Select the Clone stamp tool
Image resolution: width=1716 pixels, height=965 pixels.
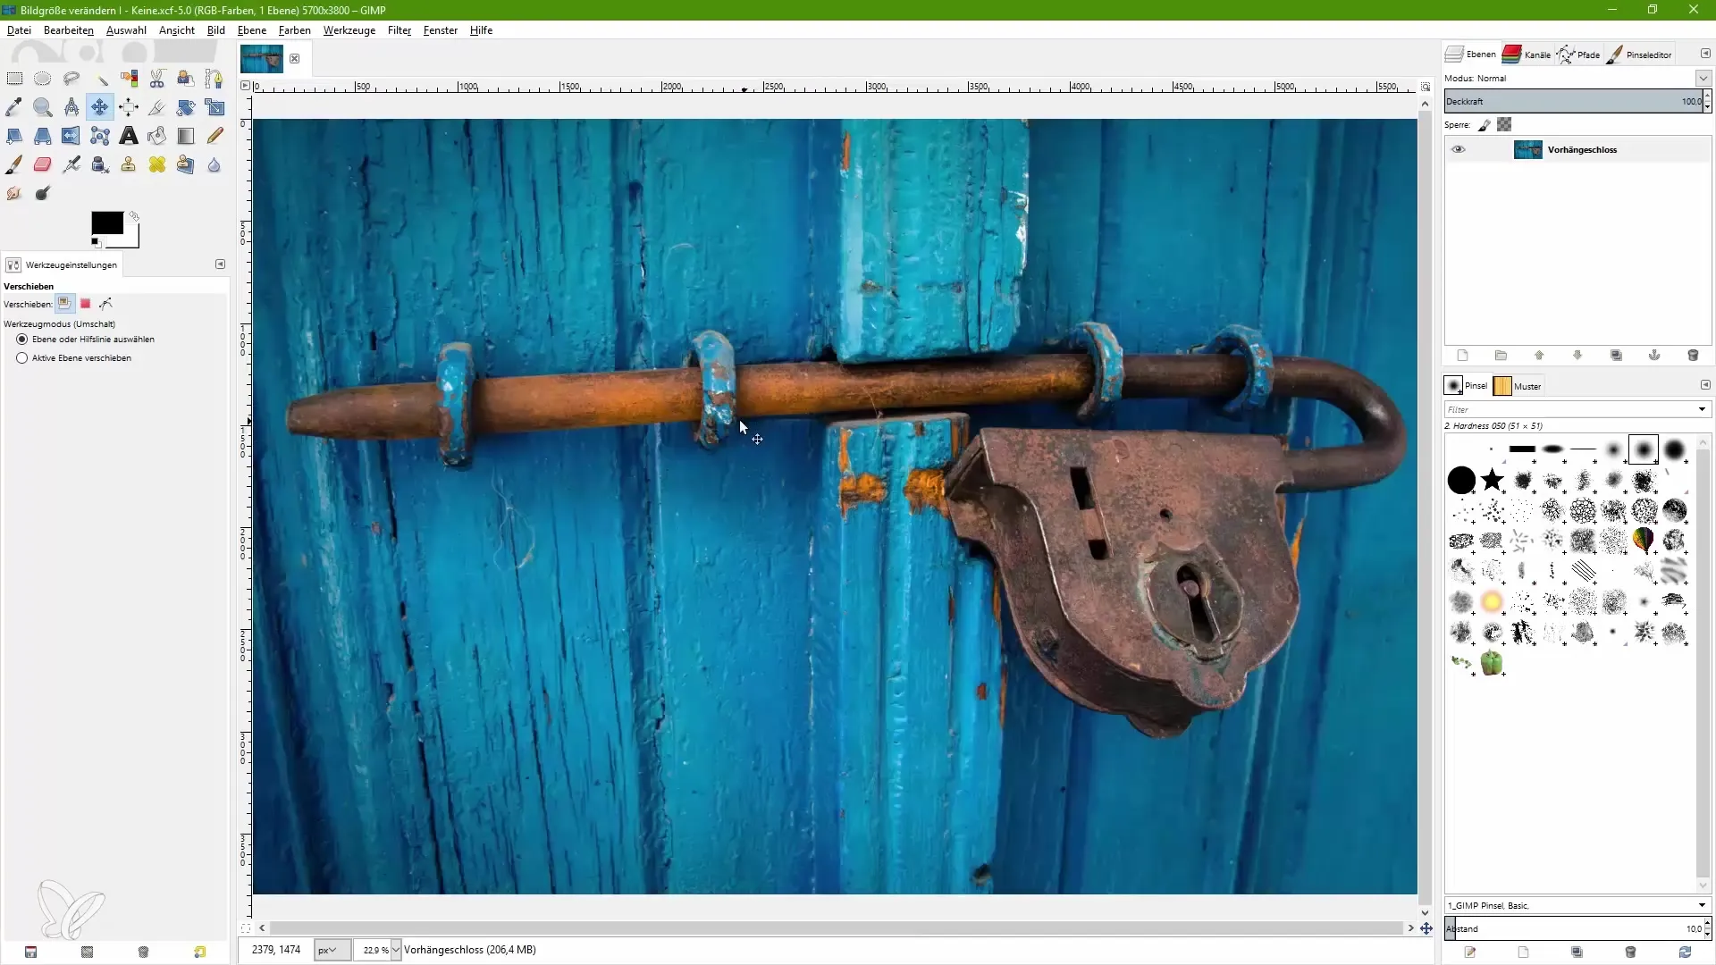pos(129,164)
